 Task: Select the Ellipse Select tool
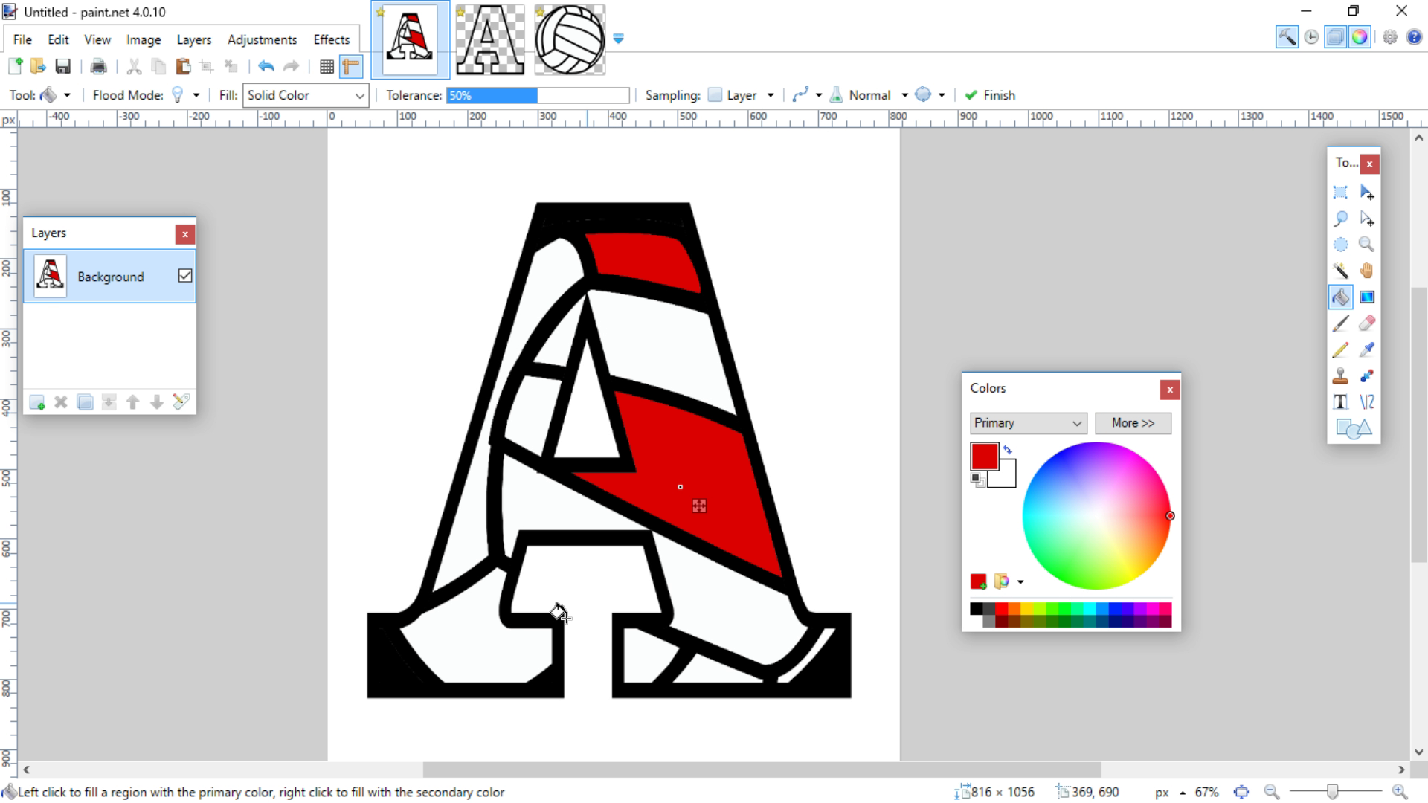tap(1340, 245)
